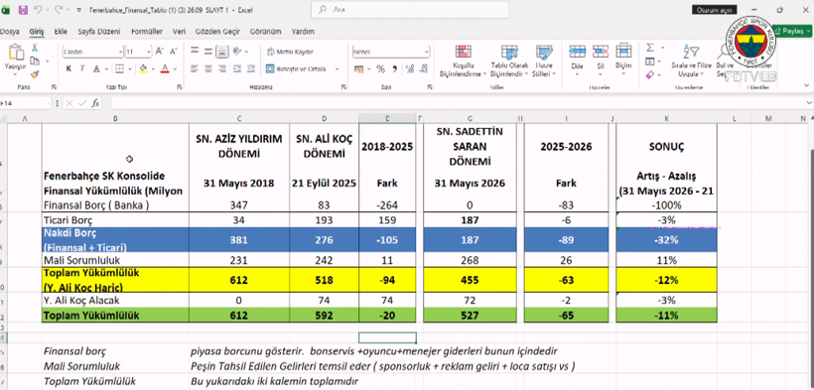Switch to the Veri tab
Image resolution: width=814 pixels, height=390 pixels.
click(x=179, y=31)
